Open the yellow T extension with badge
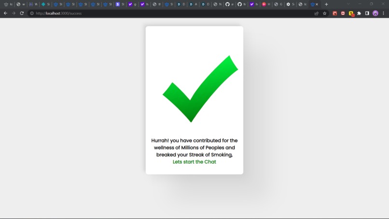The height and width of the screenshot is (219, 389). coord(351,14)
